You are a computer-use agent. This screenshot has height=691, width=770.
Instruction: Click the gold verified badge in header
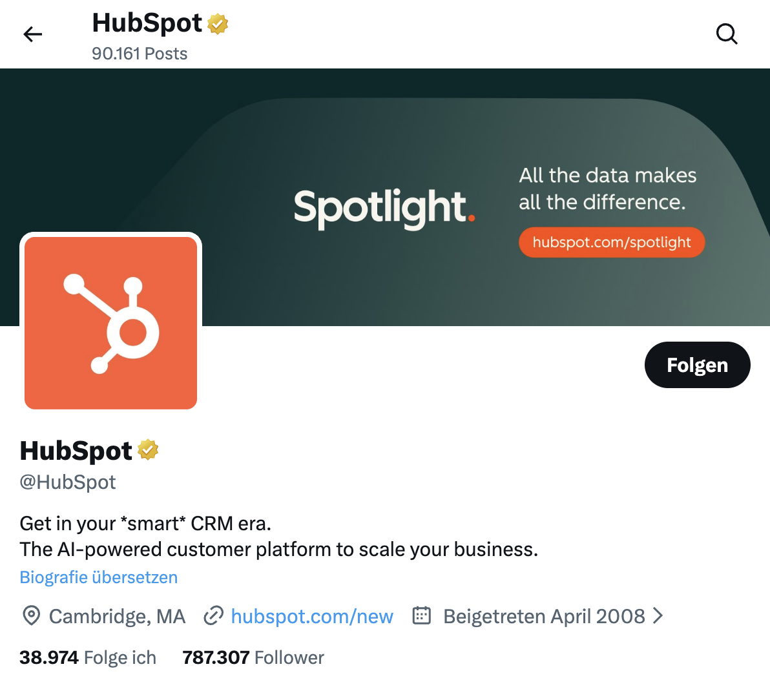pyautogui.click(x=218, y=25)
